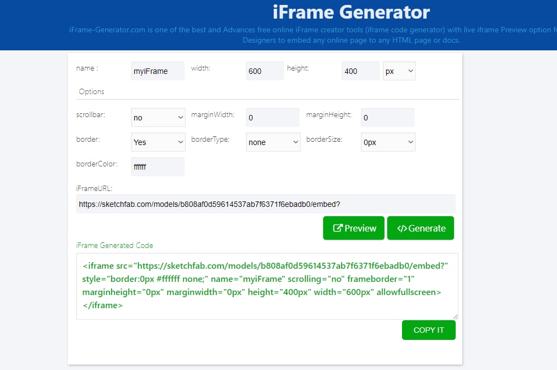Click the marginWidth input field
The width and height of the screenshot is (557, 370).
click(272, 118)
